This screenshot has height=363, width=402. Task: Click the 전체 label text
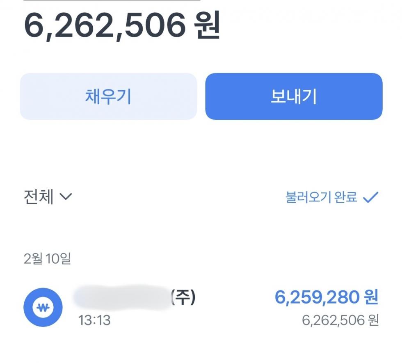[x=39, y=196]
